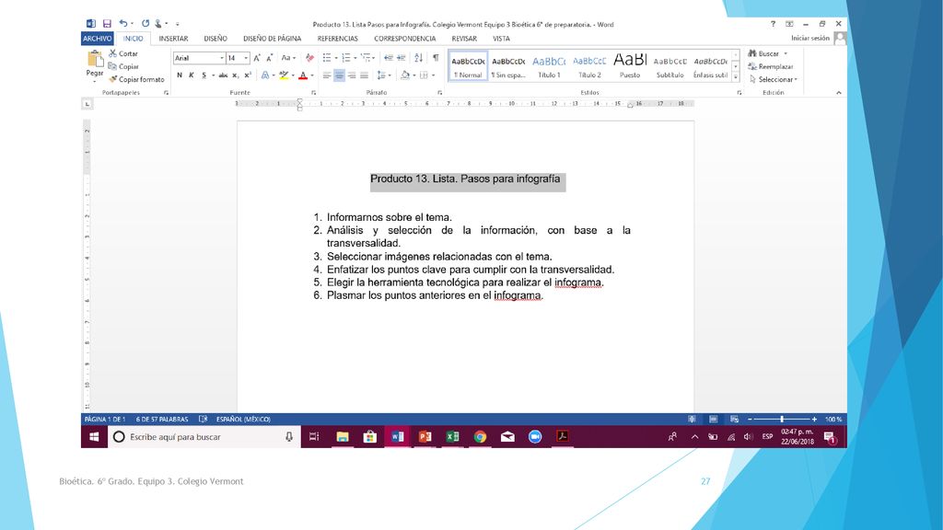Toggle center alignment
This screenshot has height=530, width=943.
(339, 75)
